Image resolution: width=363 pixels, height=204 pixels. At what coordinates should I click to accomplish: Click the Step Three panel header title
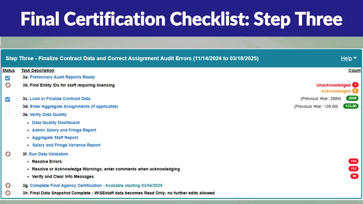point(132,58)
